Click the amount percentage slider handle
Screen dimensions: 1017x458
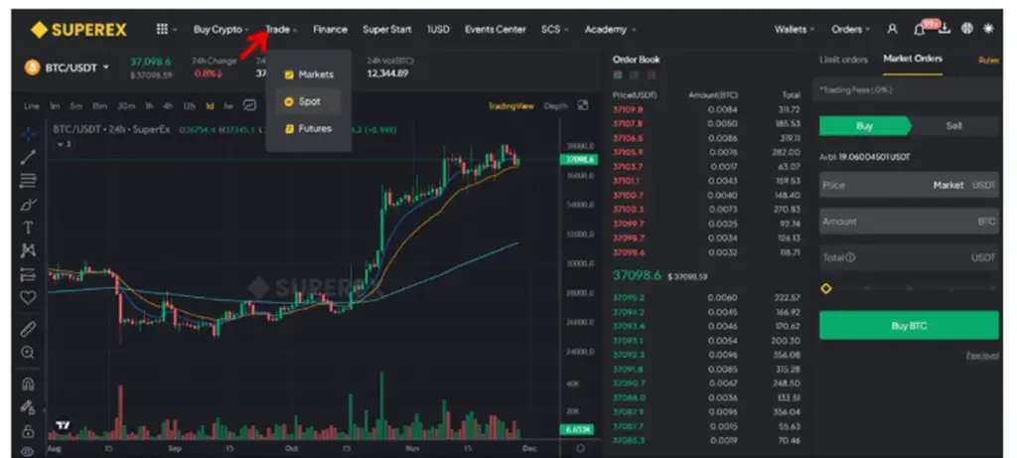(825, 289)
